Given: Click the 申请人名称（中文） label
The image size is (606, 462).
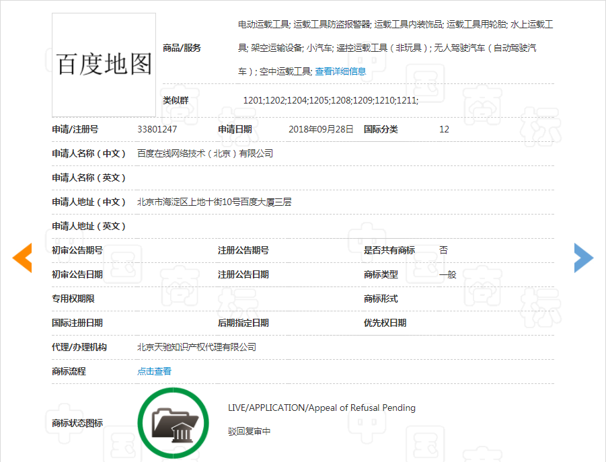Looking at the screenshot, I should tap(89, 153).
